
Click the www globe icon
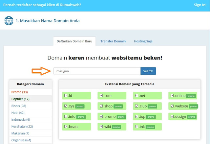pyautogui.click(x=9, y=21)
